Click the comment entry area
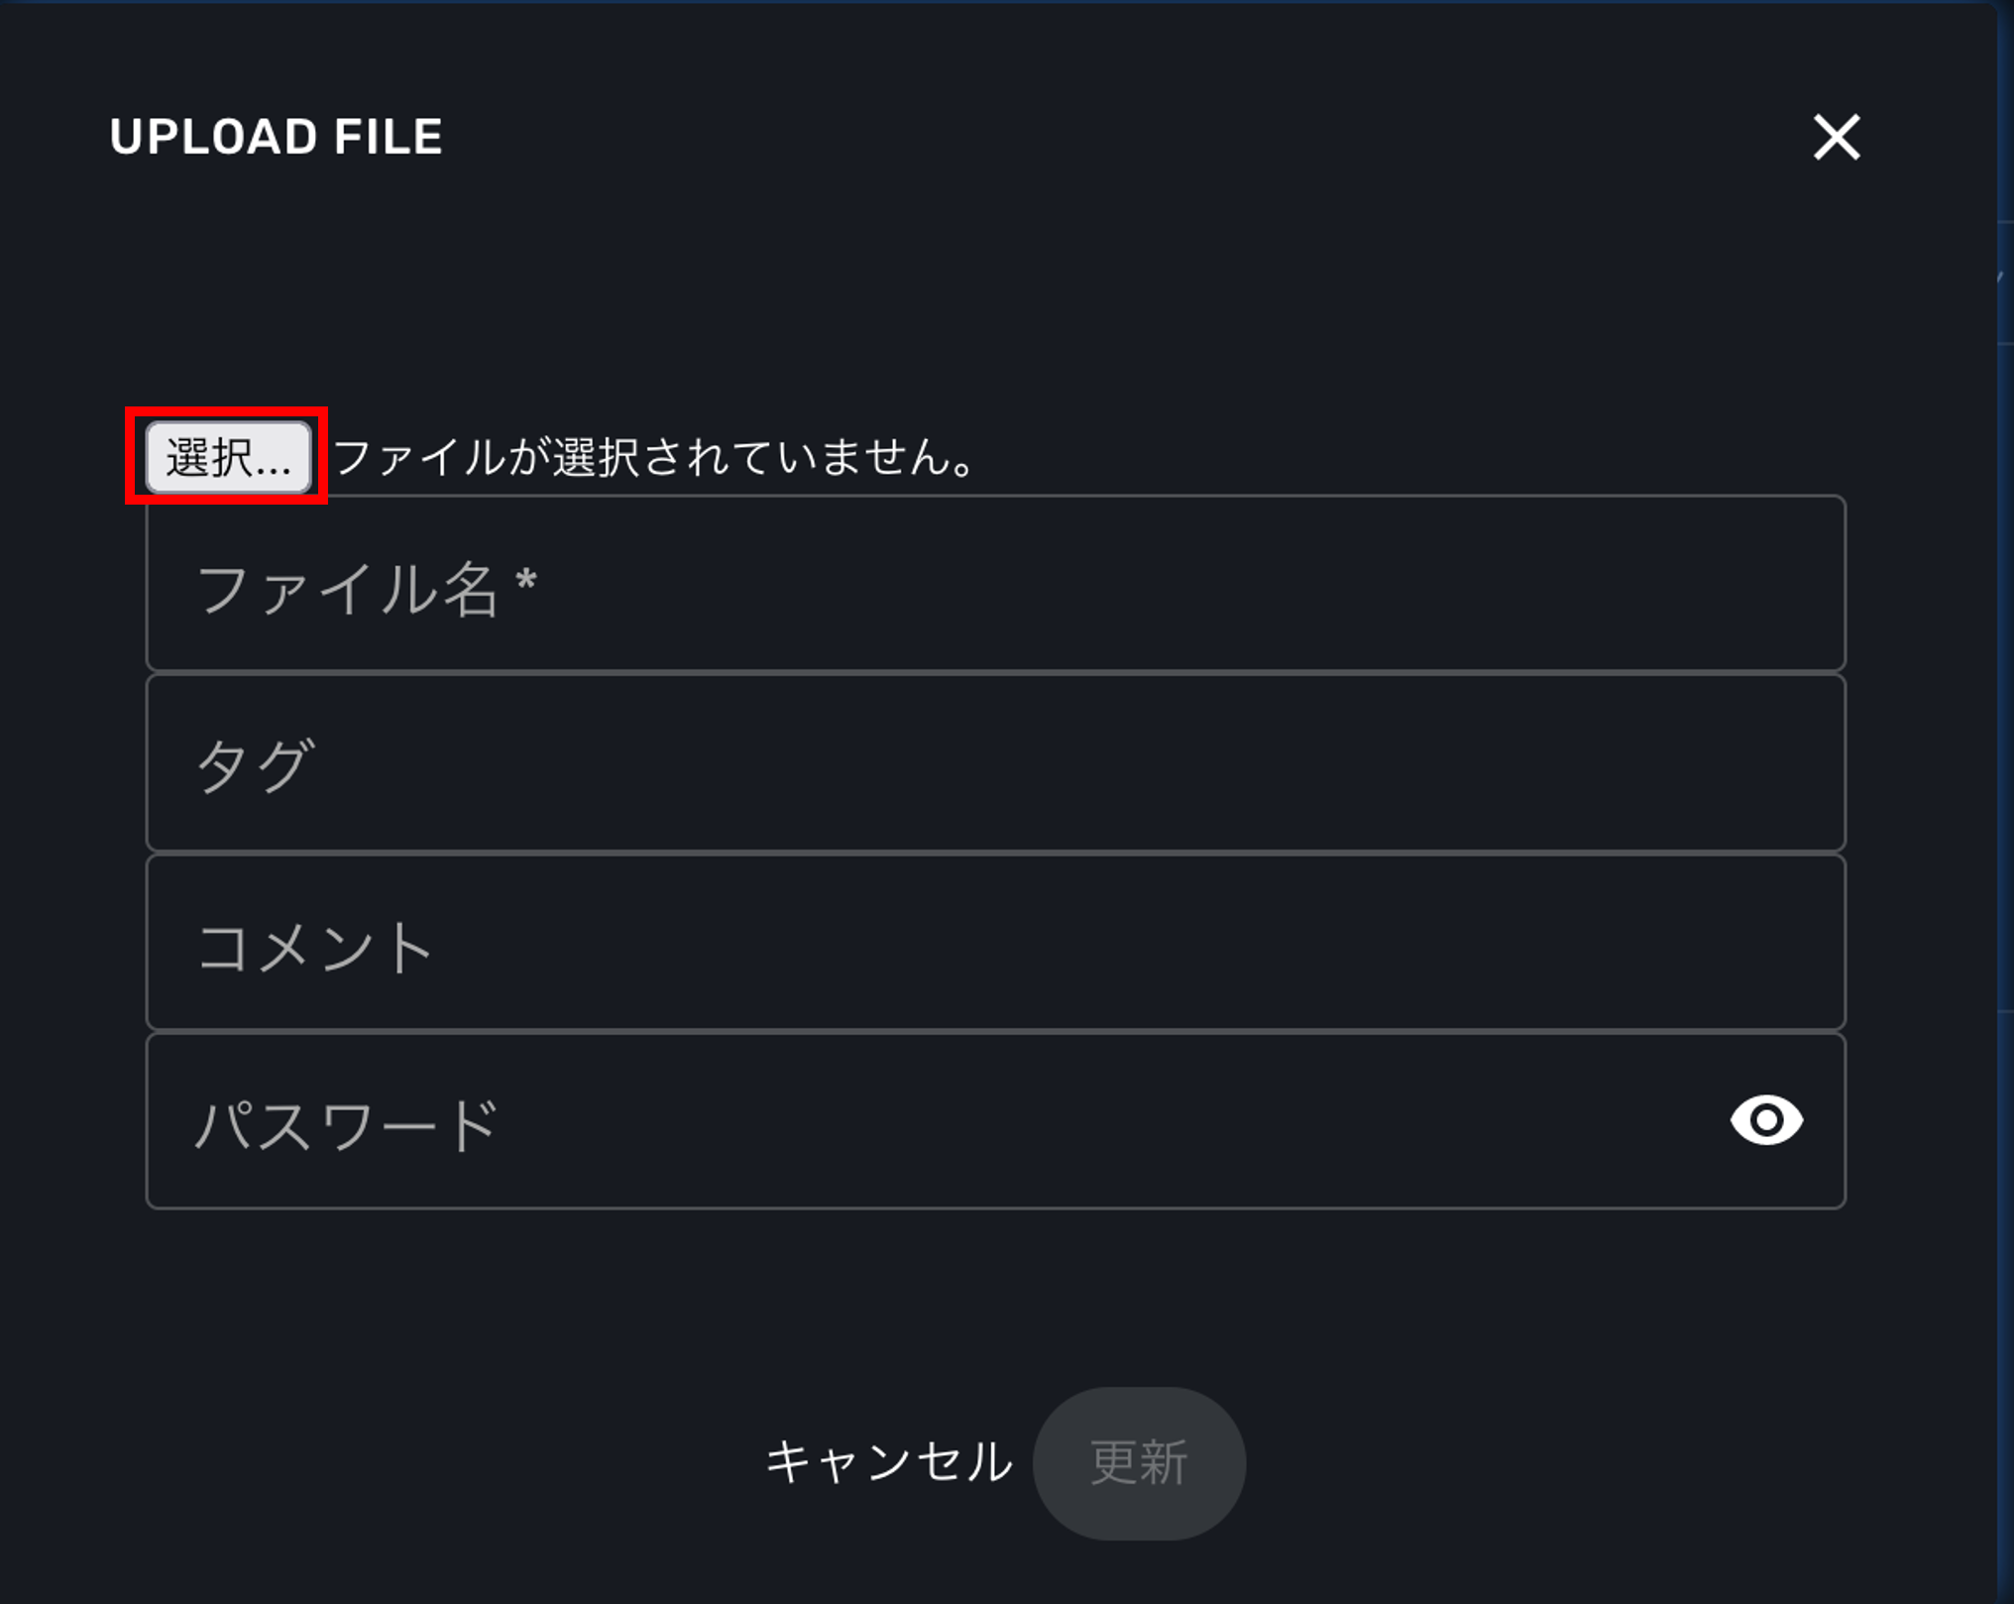2014x1604 pixels. (x=991, y=942)
